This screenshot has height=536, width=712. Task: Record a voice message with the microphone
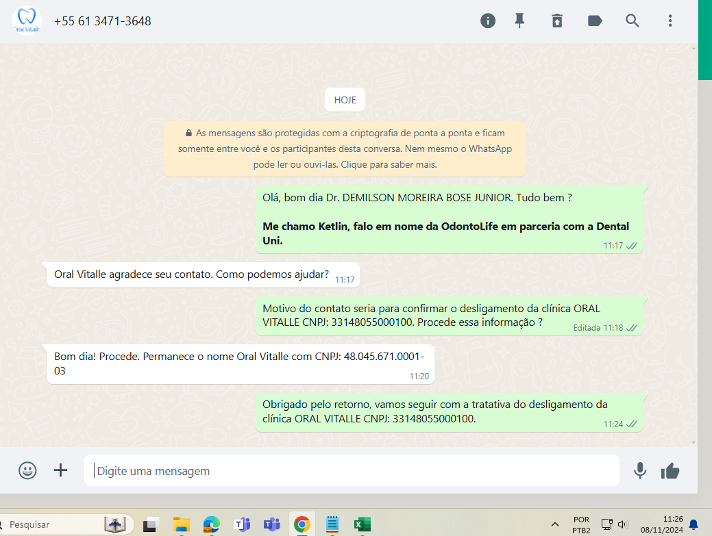click(x=640, y=471)
